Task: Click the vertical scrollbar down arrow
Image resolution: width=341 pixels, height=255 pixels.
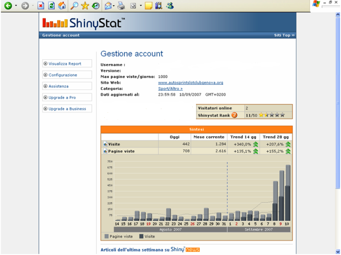Action: click(x=338, y=252)
